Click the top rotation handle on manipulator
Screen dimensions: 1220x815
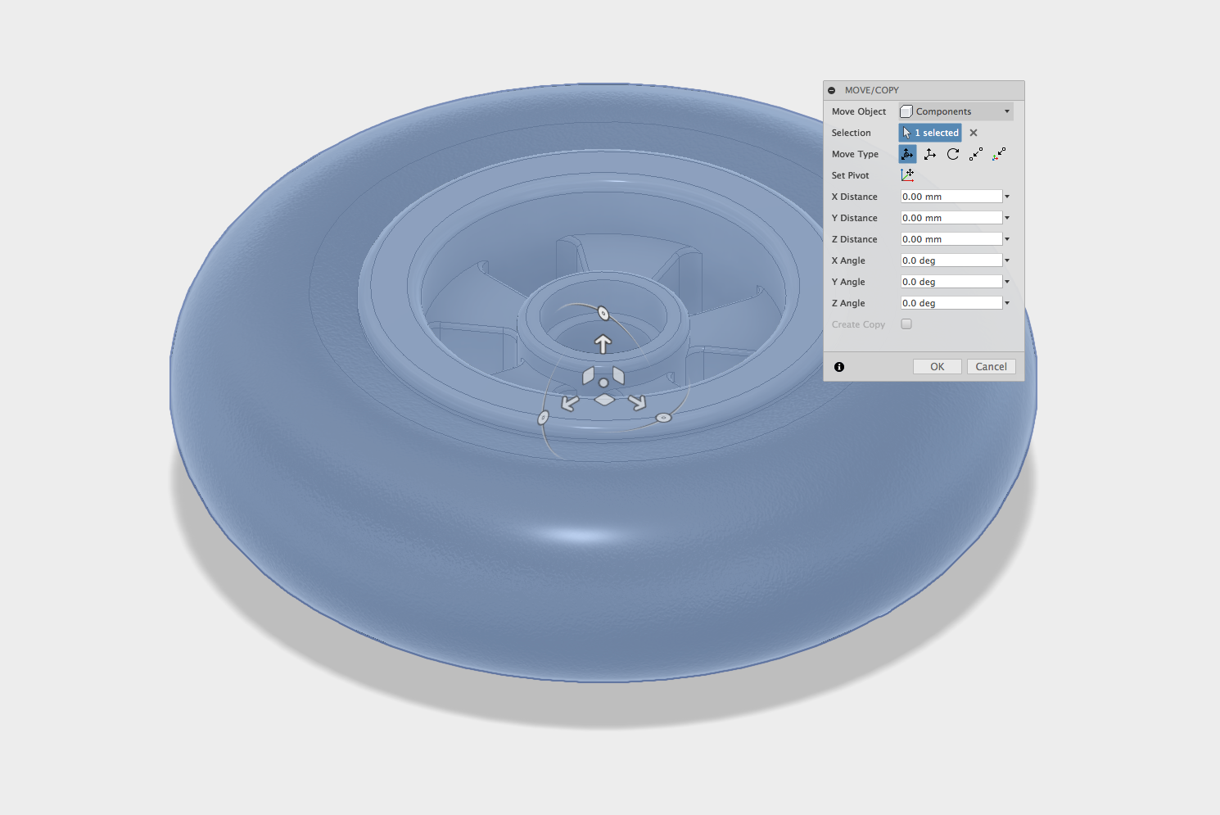click(x=603, y=313)
